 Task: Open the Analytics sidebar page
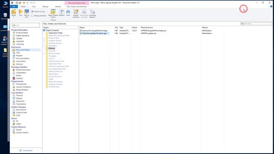point(19,78)
